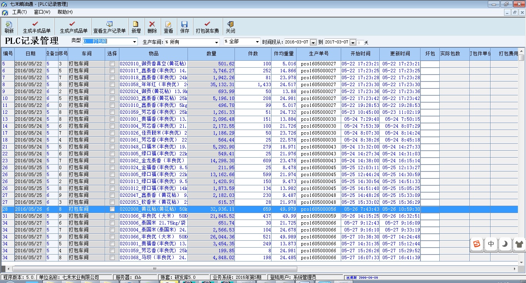The height and width of the screenshot is (283, 526).
Task: Tick the checkbox for row 0203006_泰国米
Action: [x=112, y=223]
